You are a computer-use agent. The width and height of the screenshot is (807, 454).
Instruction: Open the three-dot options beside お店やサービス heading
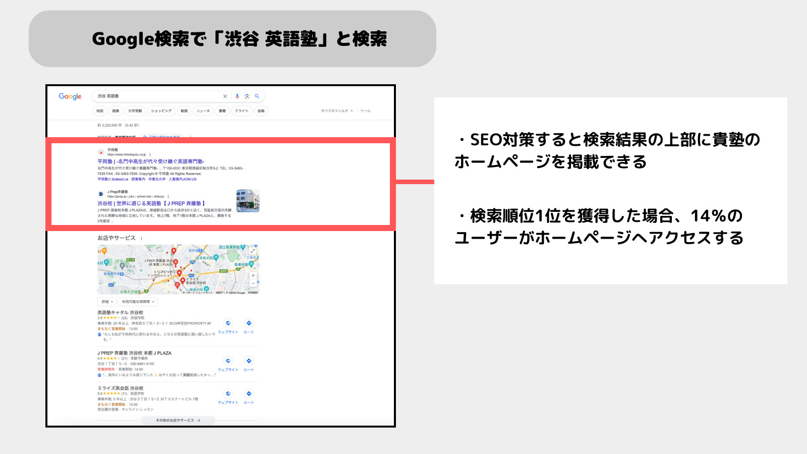tap(142, 238)
